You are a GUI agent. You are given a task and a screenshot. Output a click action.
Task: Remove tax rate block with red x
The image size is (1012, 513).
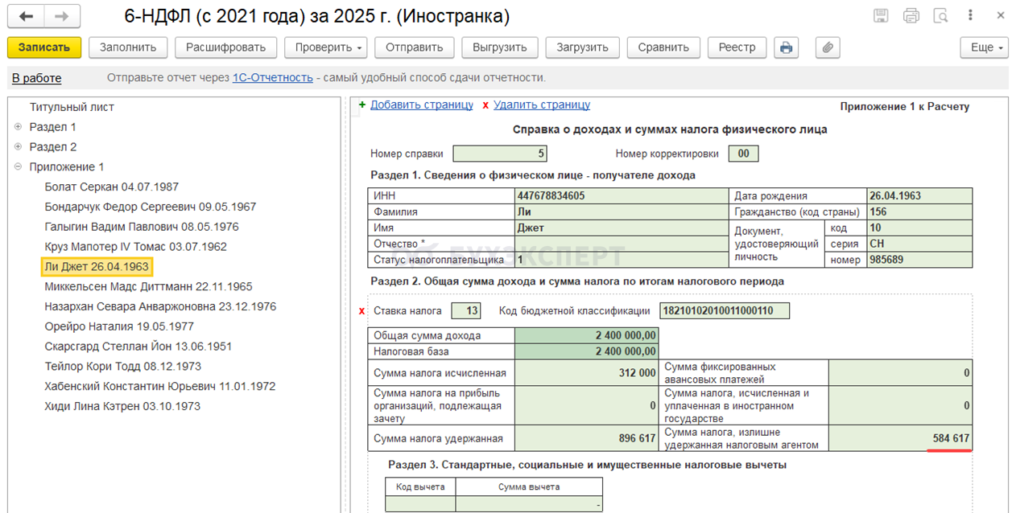click(x=361, y=311)
